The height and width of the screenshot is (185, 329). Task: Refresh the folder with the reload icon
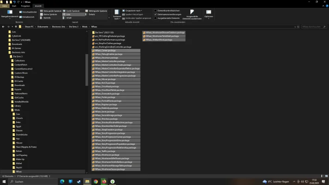(x=298, y=27)
